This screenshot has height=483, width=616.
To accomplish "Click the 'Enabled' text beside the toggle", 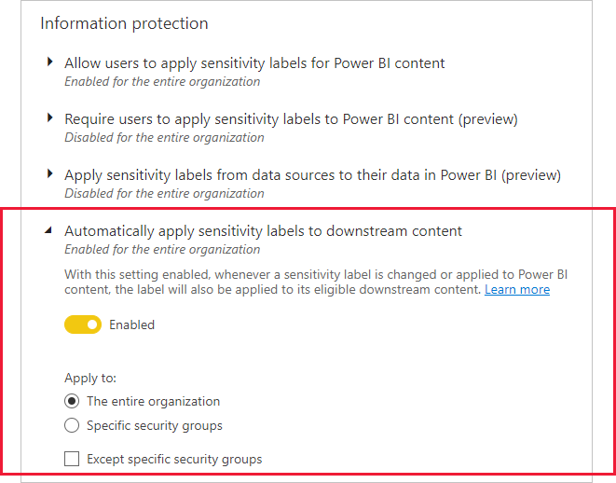I will point(132,325).
